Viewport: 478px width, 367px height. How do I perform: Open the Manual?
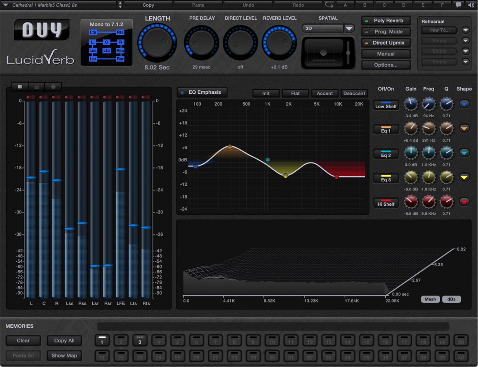386,54
